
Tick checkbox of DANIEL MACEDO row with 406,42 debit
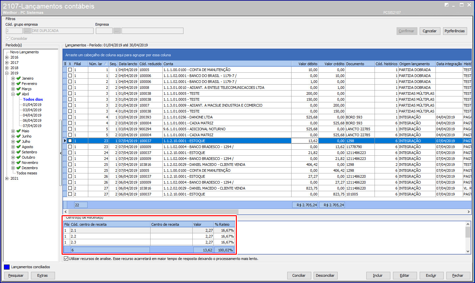coord(70,165)
